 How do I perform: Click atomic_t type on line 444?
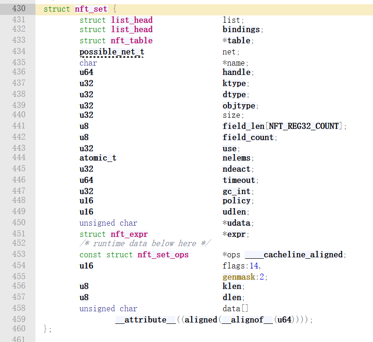(x=98, y=158)
